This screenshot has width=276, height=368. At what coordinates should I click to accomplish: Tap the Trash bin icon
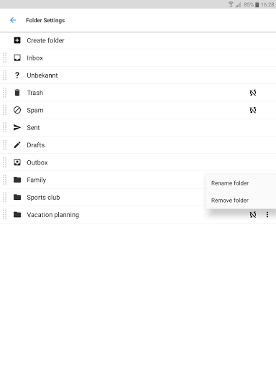[17, 93]
